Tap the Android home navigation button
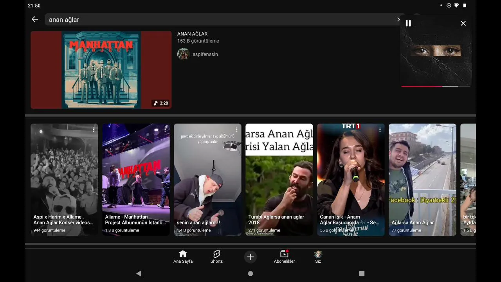Viewport: 501px width, 282px height. point(250,273)
